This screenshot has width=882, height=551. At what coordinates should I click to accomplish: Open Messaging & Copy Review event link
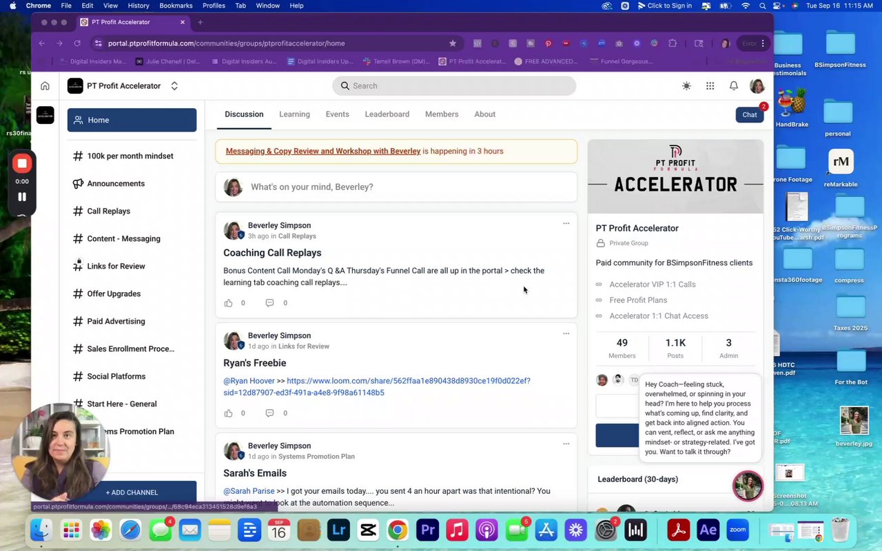tap(323, 151)
